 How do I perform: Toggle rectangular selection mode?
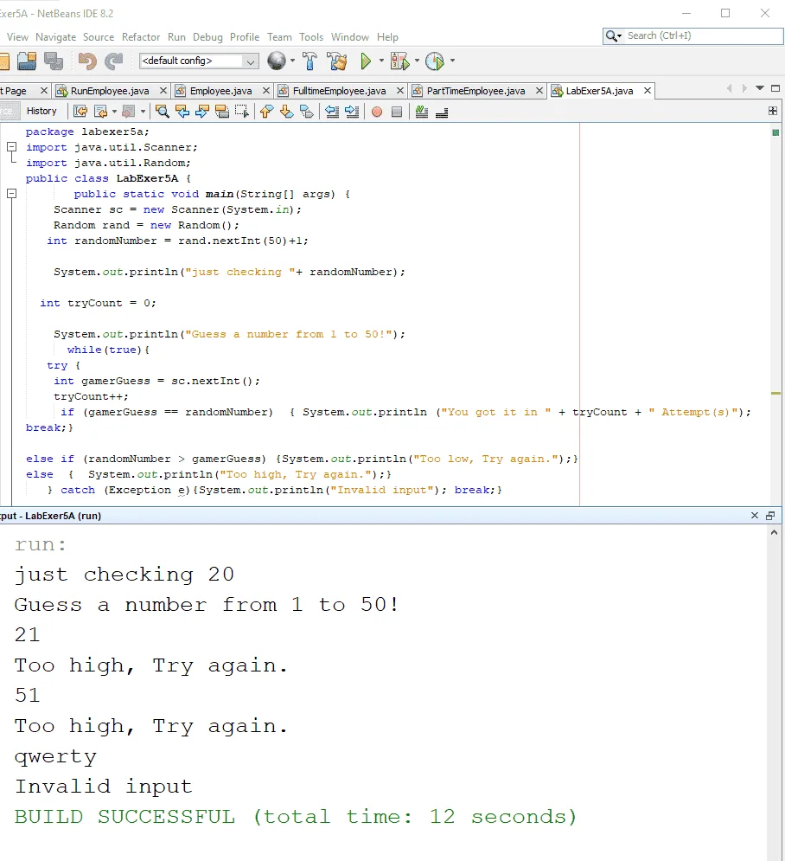[x=242, y=112]
